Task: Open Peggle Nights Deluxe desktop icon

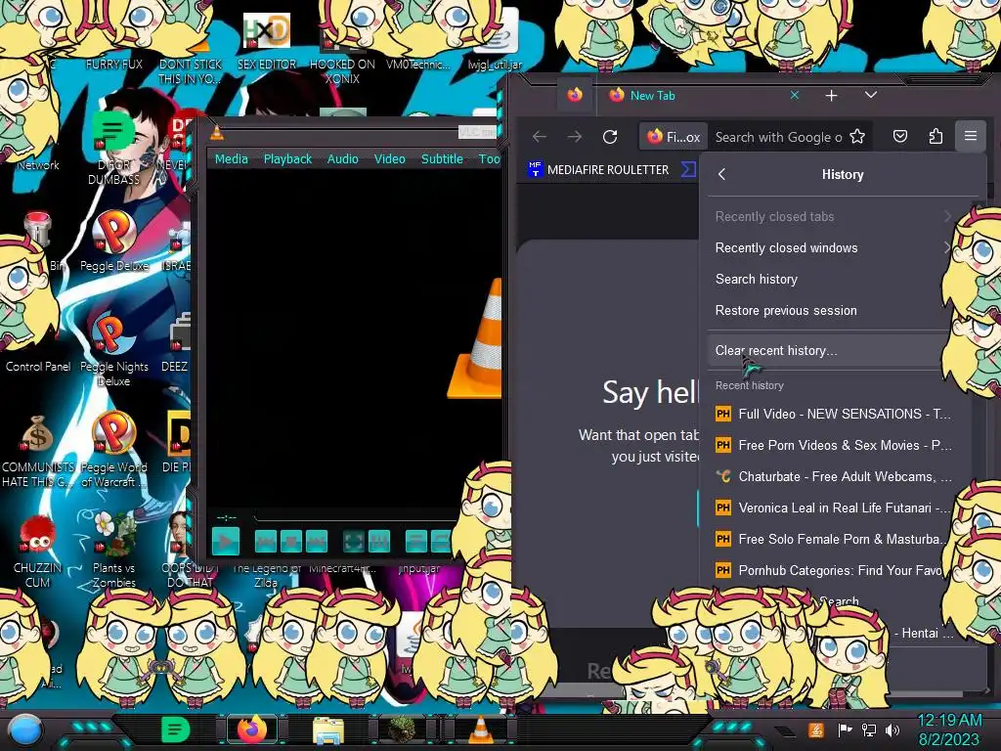Action: (x=113, y=350)
